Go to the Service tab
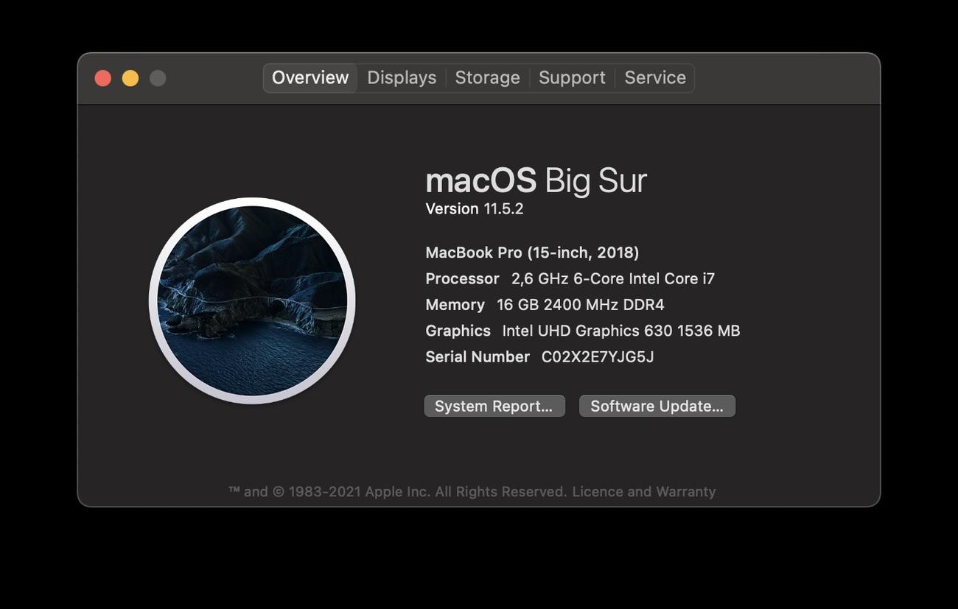 pyautogui.click(x=655, y=77)
